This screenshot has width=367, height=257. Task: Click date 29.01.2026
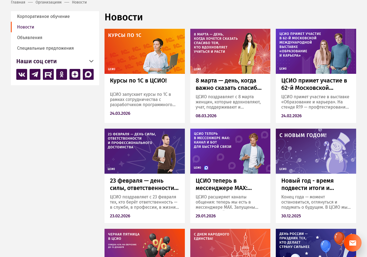[x=206, y=216]
